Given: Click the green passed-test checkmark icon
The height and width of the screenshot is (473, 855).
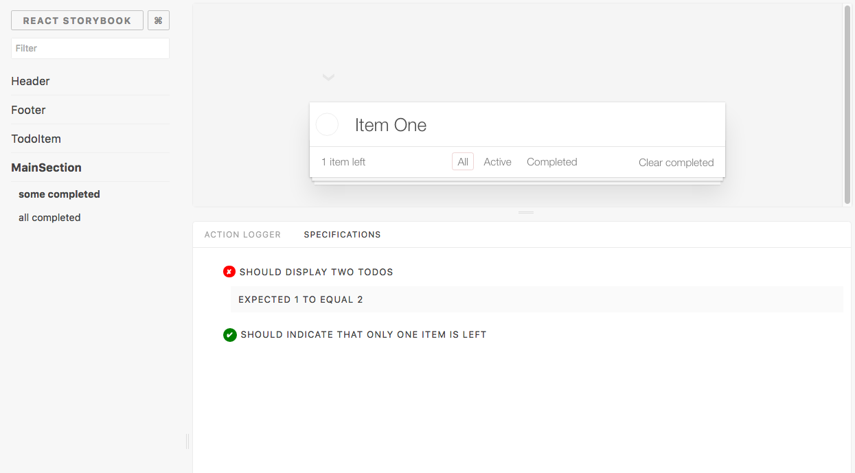Looking at the screenshot, I should (230, 335).
